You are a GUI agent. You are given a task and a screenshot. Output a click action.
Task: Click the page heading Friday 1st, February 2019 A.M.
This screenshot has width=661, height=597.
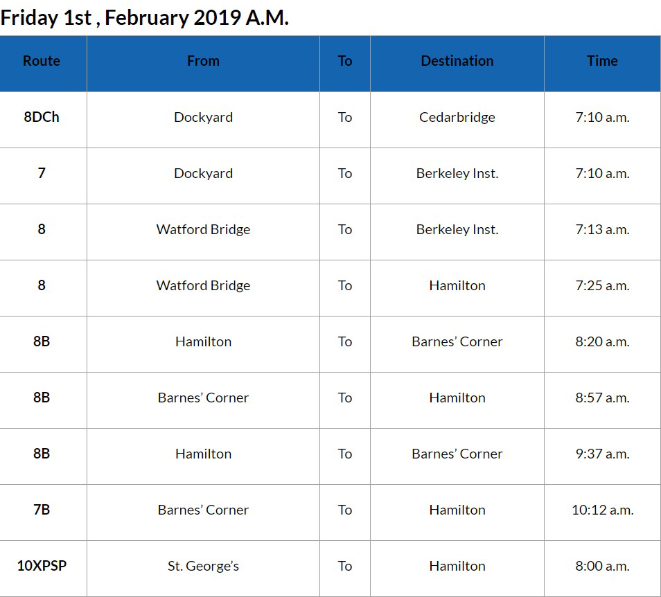point(144,17)
